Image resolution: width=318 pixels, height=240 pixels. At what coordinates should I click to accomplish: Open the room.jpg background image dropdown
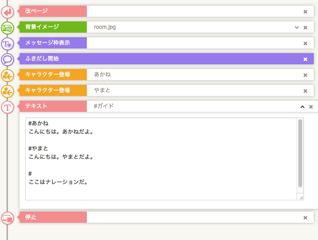point(297,27)
